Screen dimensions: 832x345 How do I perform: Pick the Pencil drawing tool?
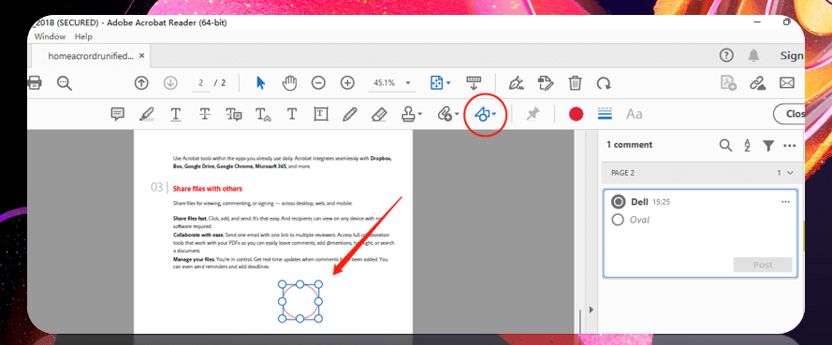tap(349, 114)
